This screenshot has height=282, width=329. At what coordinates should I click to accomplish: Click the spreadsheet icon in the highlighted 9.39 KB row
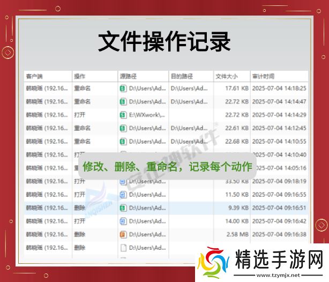[123, 207]
